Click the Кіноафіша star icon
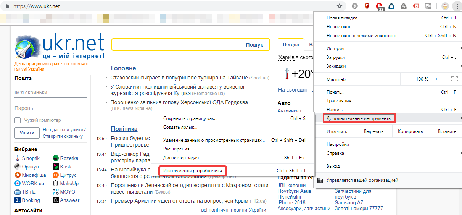The width and height of the screenshot is (462, 215). pyautogui.click(x=18, y=175)
